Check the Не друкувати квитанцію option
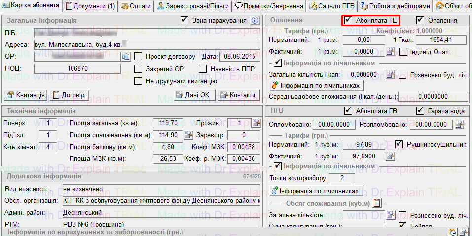472x236 pixels. pyautogui.click(x=138, y=80)
